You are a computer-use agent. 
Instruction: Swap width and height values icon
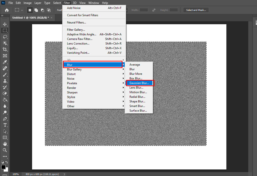point(154,10)
